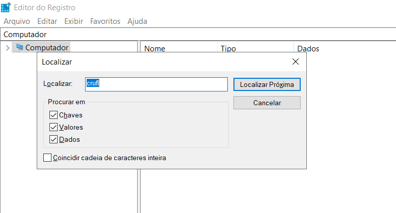This screenshot has width=396, height=213.
Task: Uncheck the Valores checkbox
Action: coord(54,127)
